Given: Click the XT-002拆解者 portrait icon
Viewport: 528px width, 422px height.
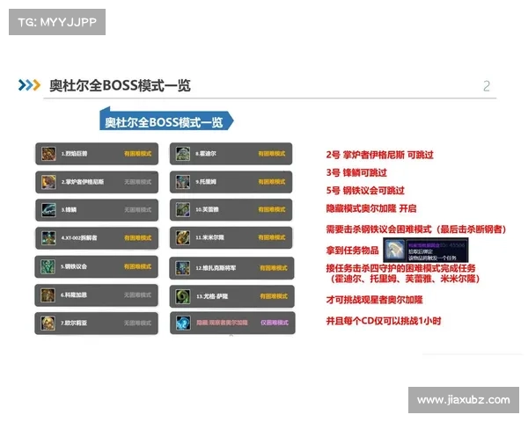Looking at the screenshot, I should pos(48,238).
